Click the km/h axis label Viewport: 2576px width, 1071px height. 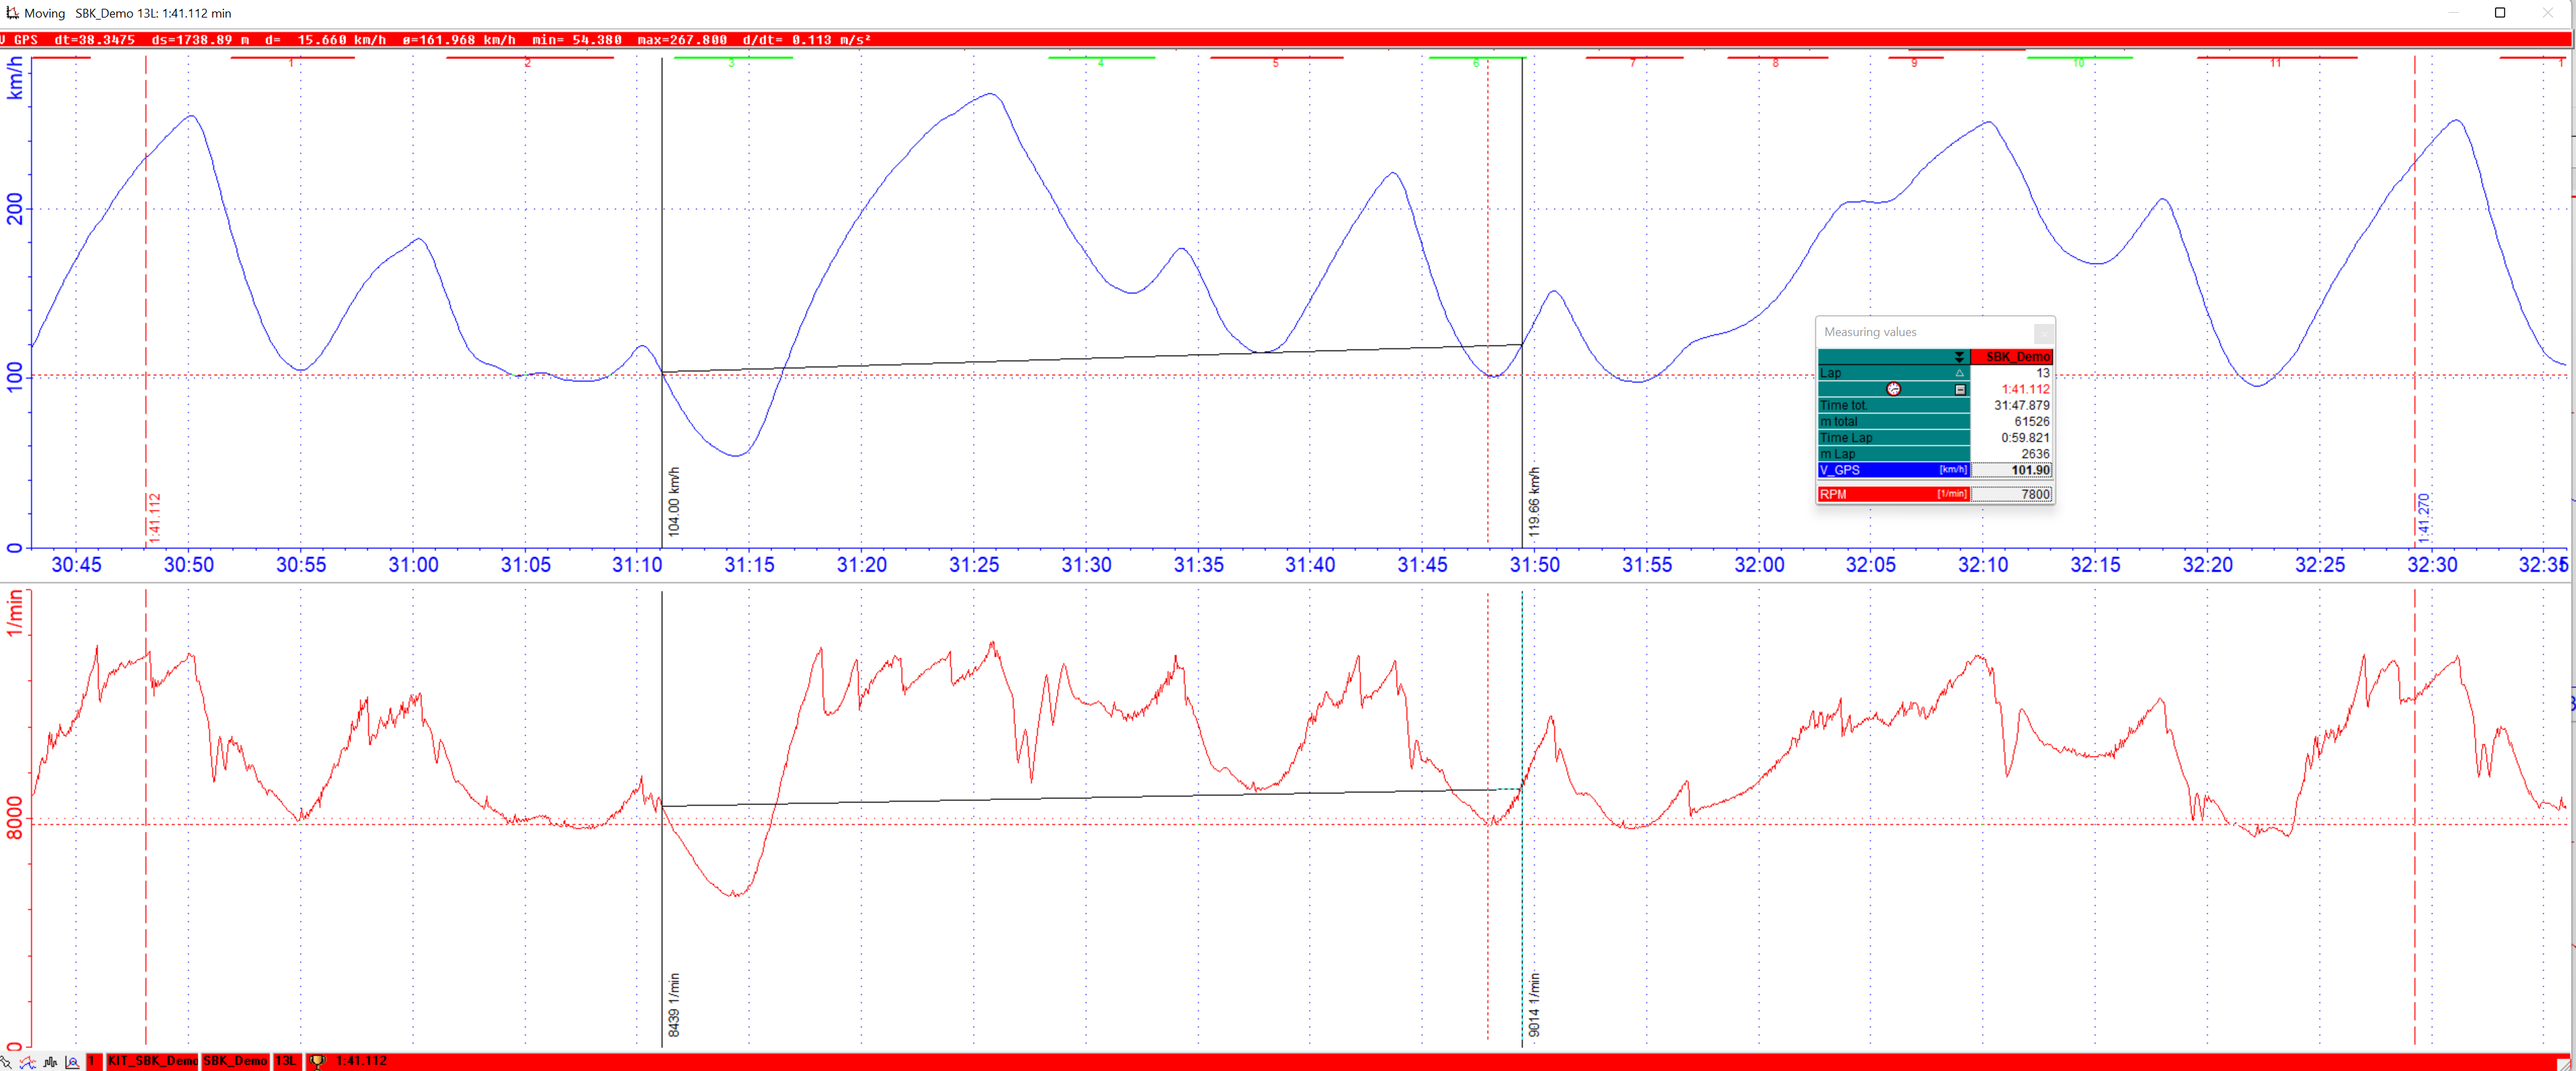[15, 78]
